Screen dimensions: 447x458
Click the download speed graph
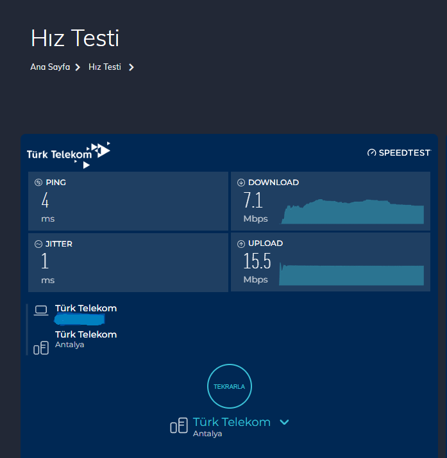pos(352,211)
